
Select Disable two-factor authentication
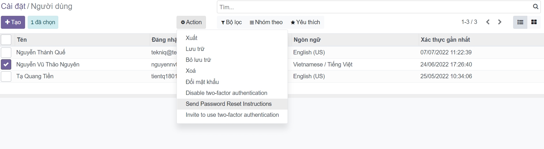226,93
